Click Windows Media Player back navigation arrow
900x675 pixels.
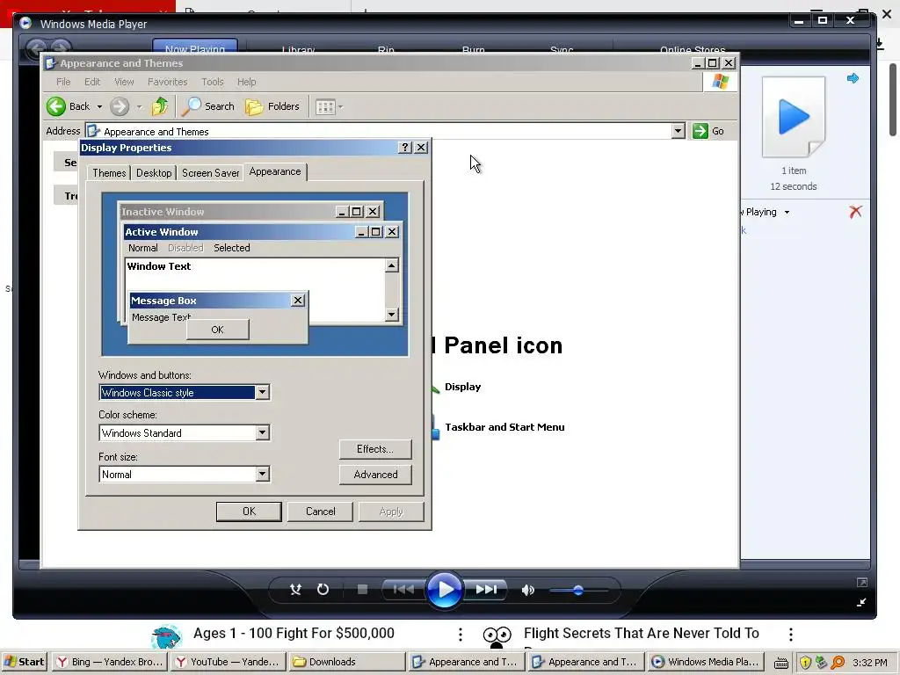(x=36, y=49)
